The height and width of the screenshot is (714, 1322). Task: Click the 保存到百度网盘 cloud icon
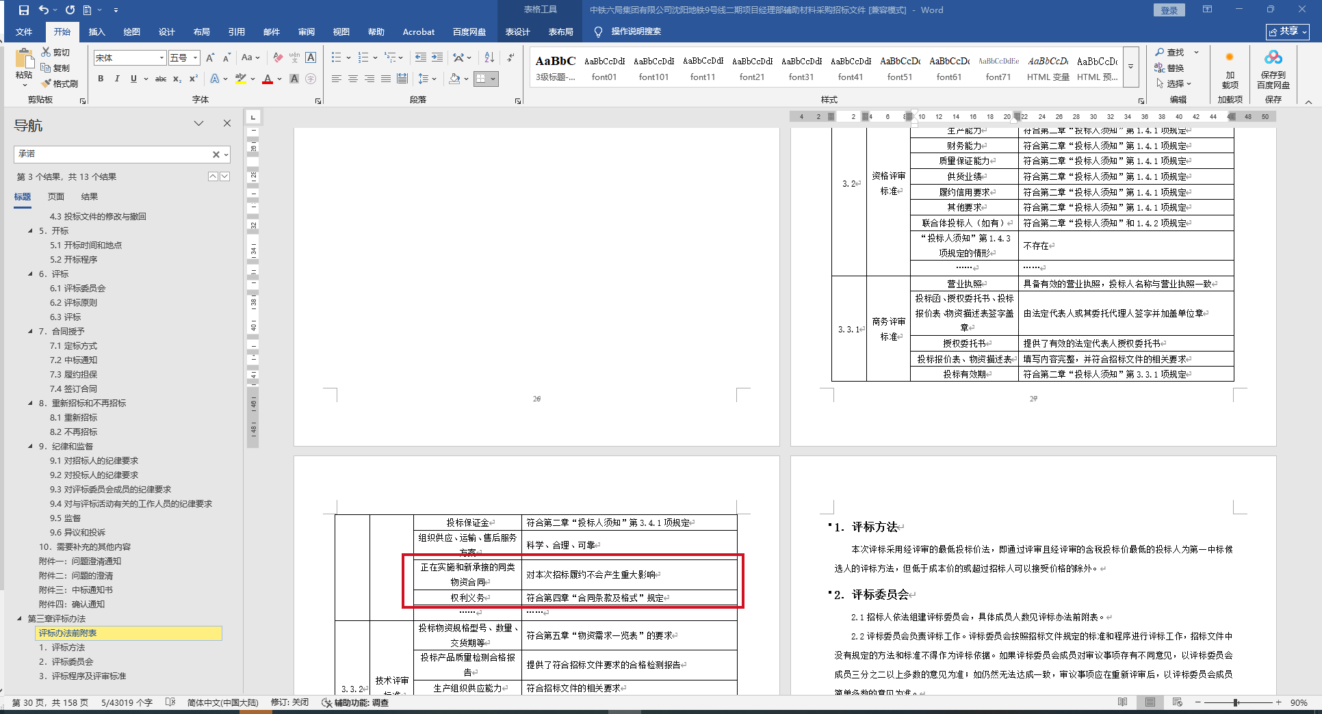tap(1273, 70)
